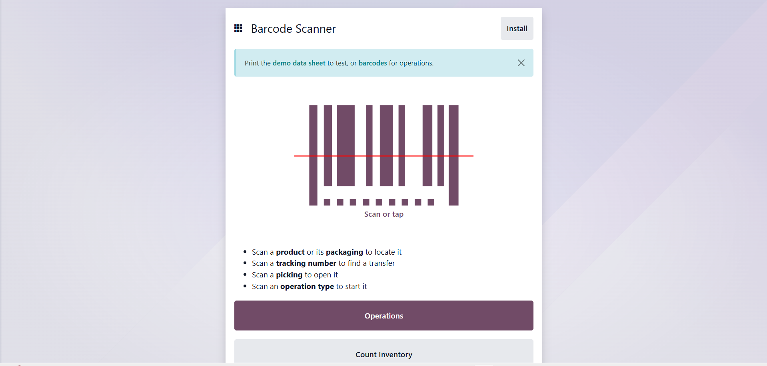Click the bold word "picking"

point(289,275)
